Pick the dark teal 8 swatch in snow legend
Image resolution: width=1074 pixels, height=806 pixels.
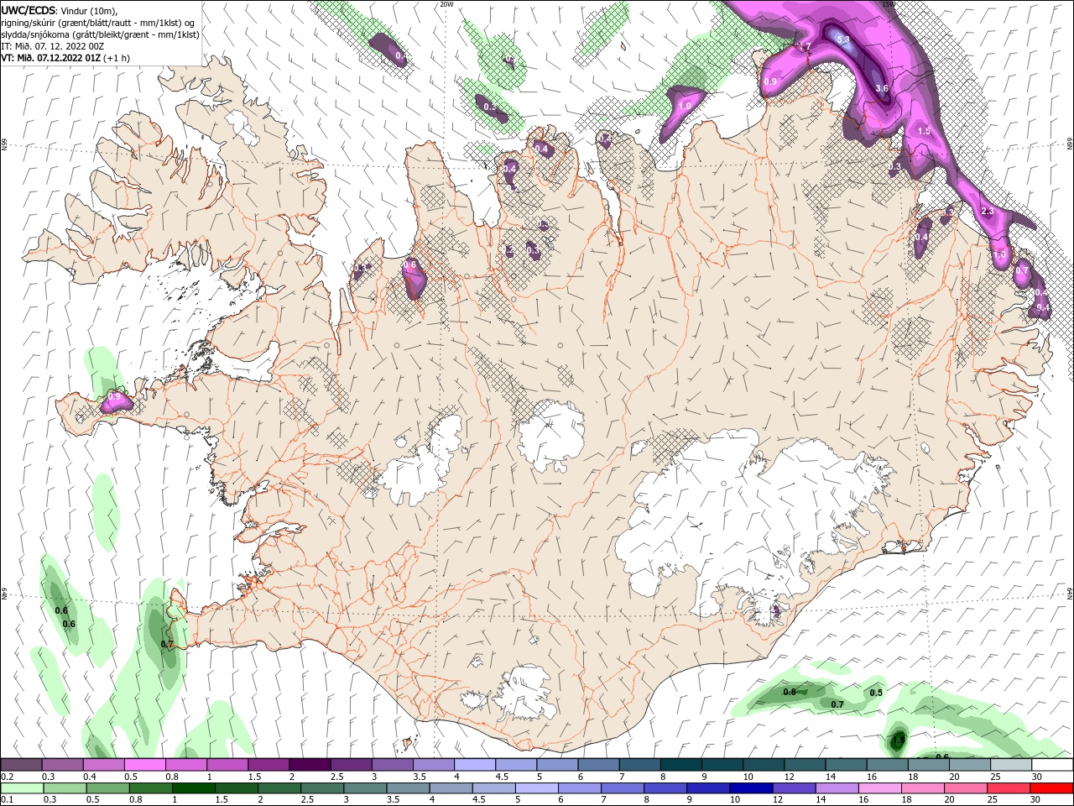coord(680,765)
